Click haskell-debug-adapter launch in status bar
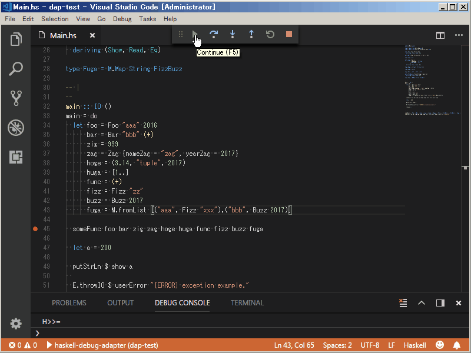The image size is (471, 353). tap(102, 345)
